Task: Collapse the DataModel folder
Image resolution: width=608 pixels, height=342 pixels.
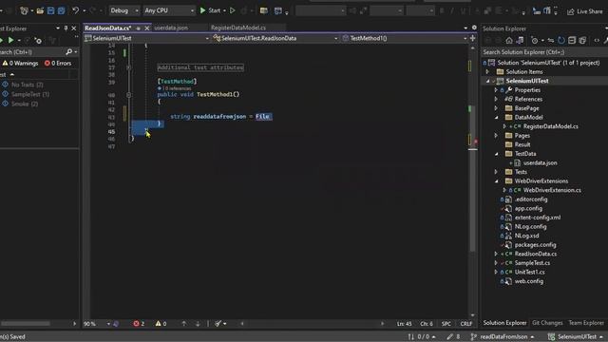Action: (x=496, y=118)
